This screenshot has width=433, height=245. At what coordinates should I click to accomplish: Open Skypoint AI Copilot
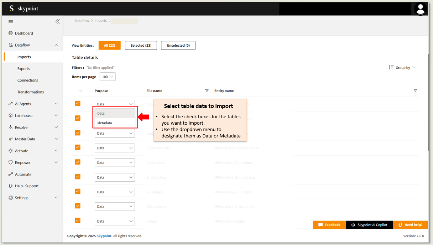[x=369, y=225]
